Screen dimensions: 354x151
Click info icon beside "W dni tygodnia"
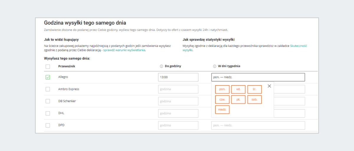pyautogui.click(x=214, y=66)
